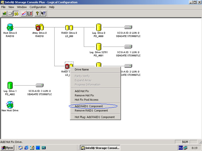Click the RU language indicator in tray
The image size is (202, 151).
181,147
